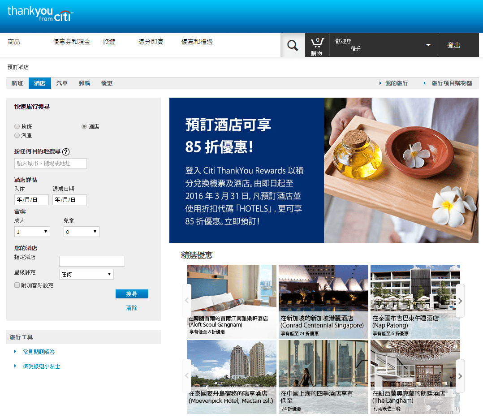Switch to the 郵輪 tab
This screenshot has width=483, height=418.
(x=84, y=83)
